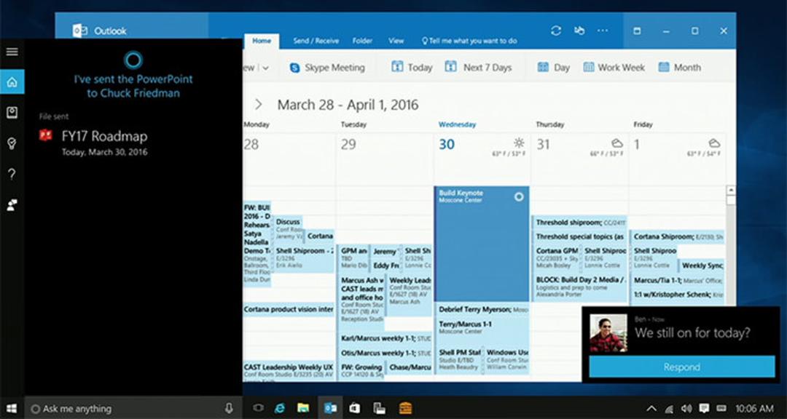This screenshot has width=787, height=419.
Task: Go to next week with chevron arrow
Action: point(258,105)
